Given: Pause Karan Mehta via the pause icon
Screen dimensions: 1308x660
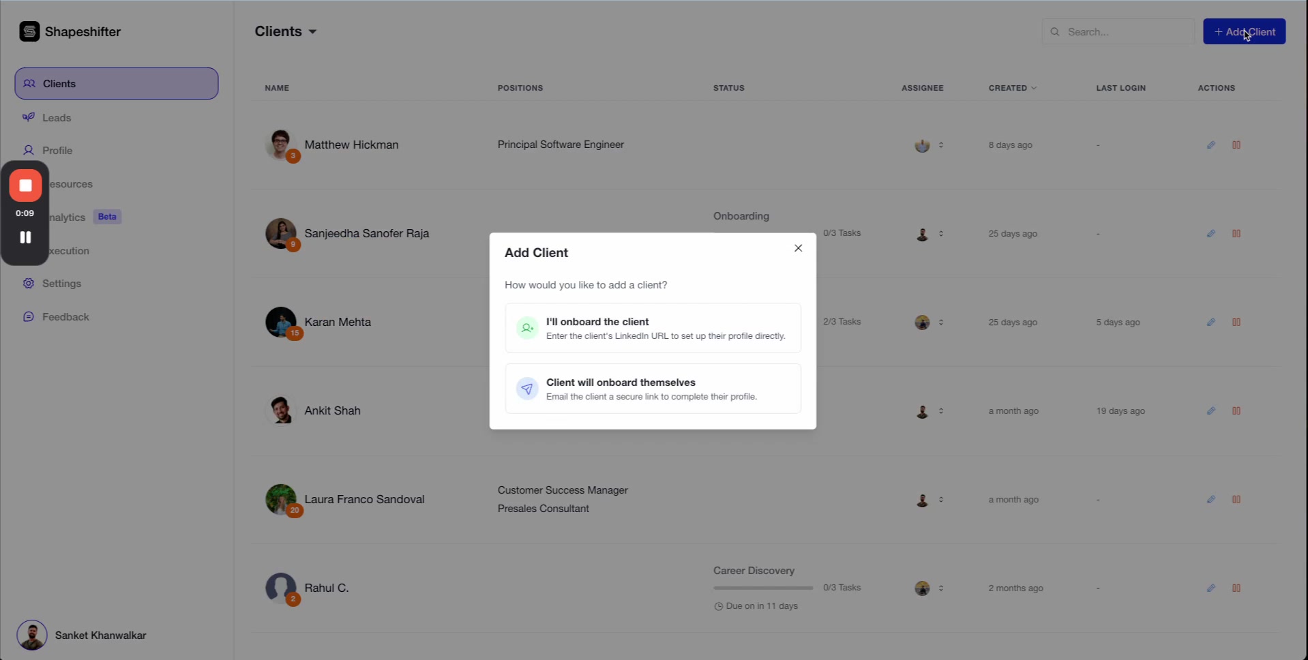Looking at the screenshot, I should point(1236,322).
